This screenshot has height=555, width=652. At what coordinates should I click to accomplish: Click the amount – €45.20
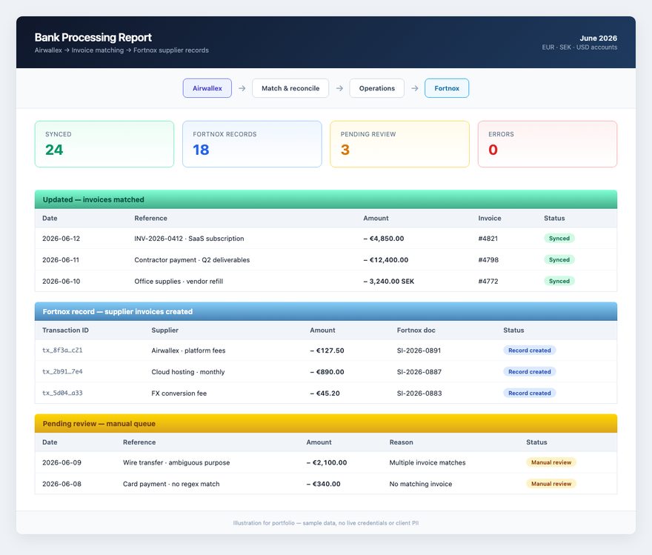tap(325, 393)
